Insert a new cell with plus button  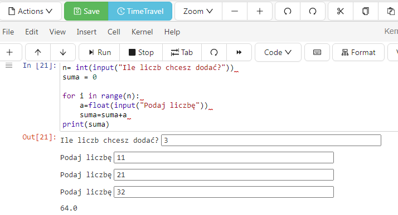pyautogui.click(x=9, y=52)
